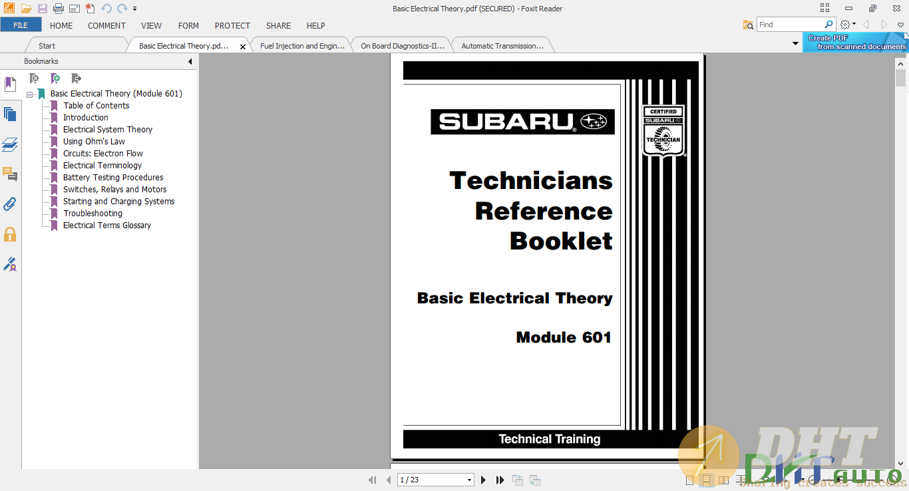Switch to Fuel Injection and Engine tab
909x491 pixels.
[x=302, y=46]
